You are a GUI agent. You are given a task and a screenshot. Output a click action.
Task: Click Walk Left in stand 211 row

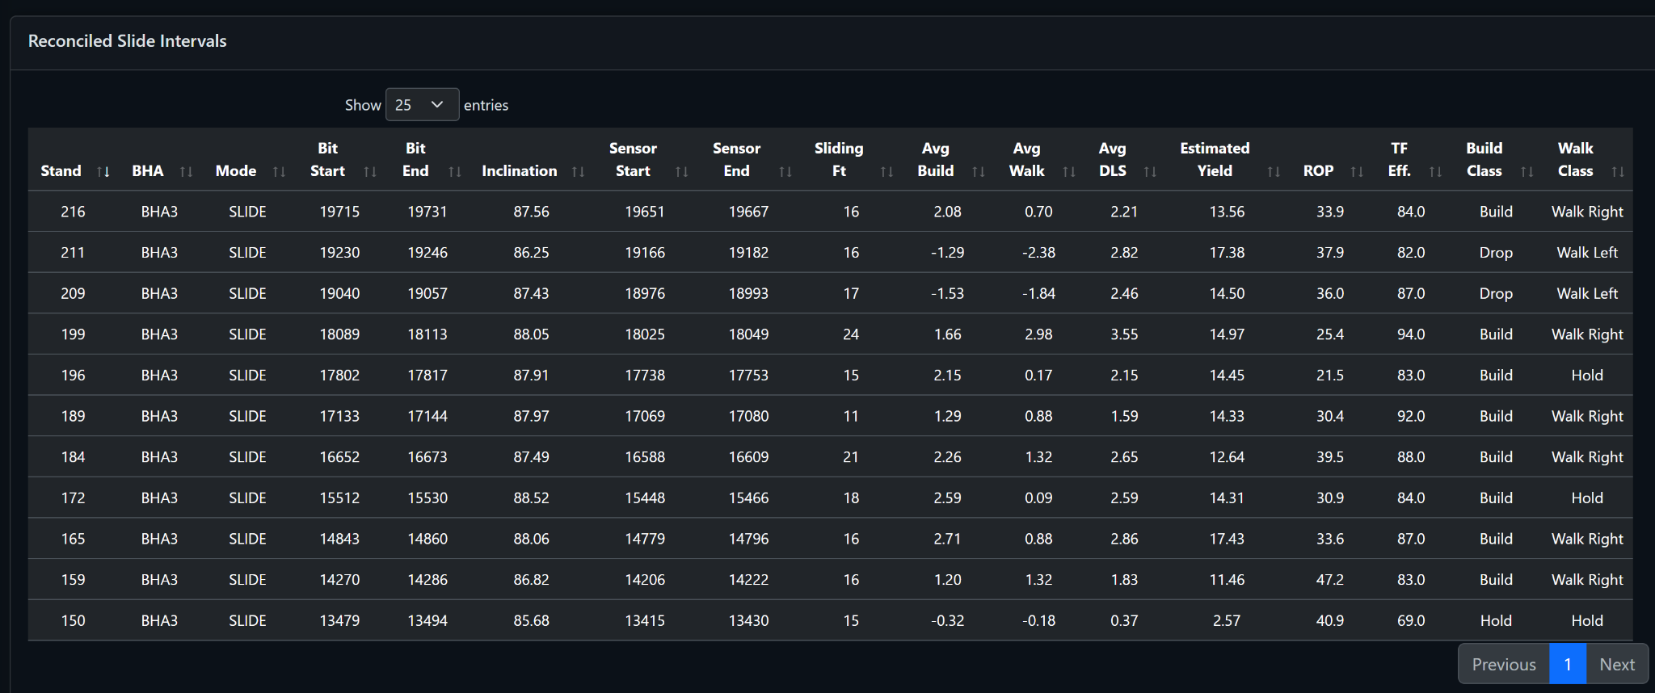pyautogui.click(x=1588, y=253)
